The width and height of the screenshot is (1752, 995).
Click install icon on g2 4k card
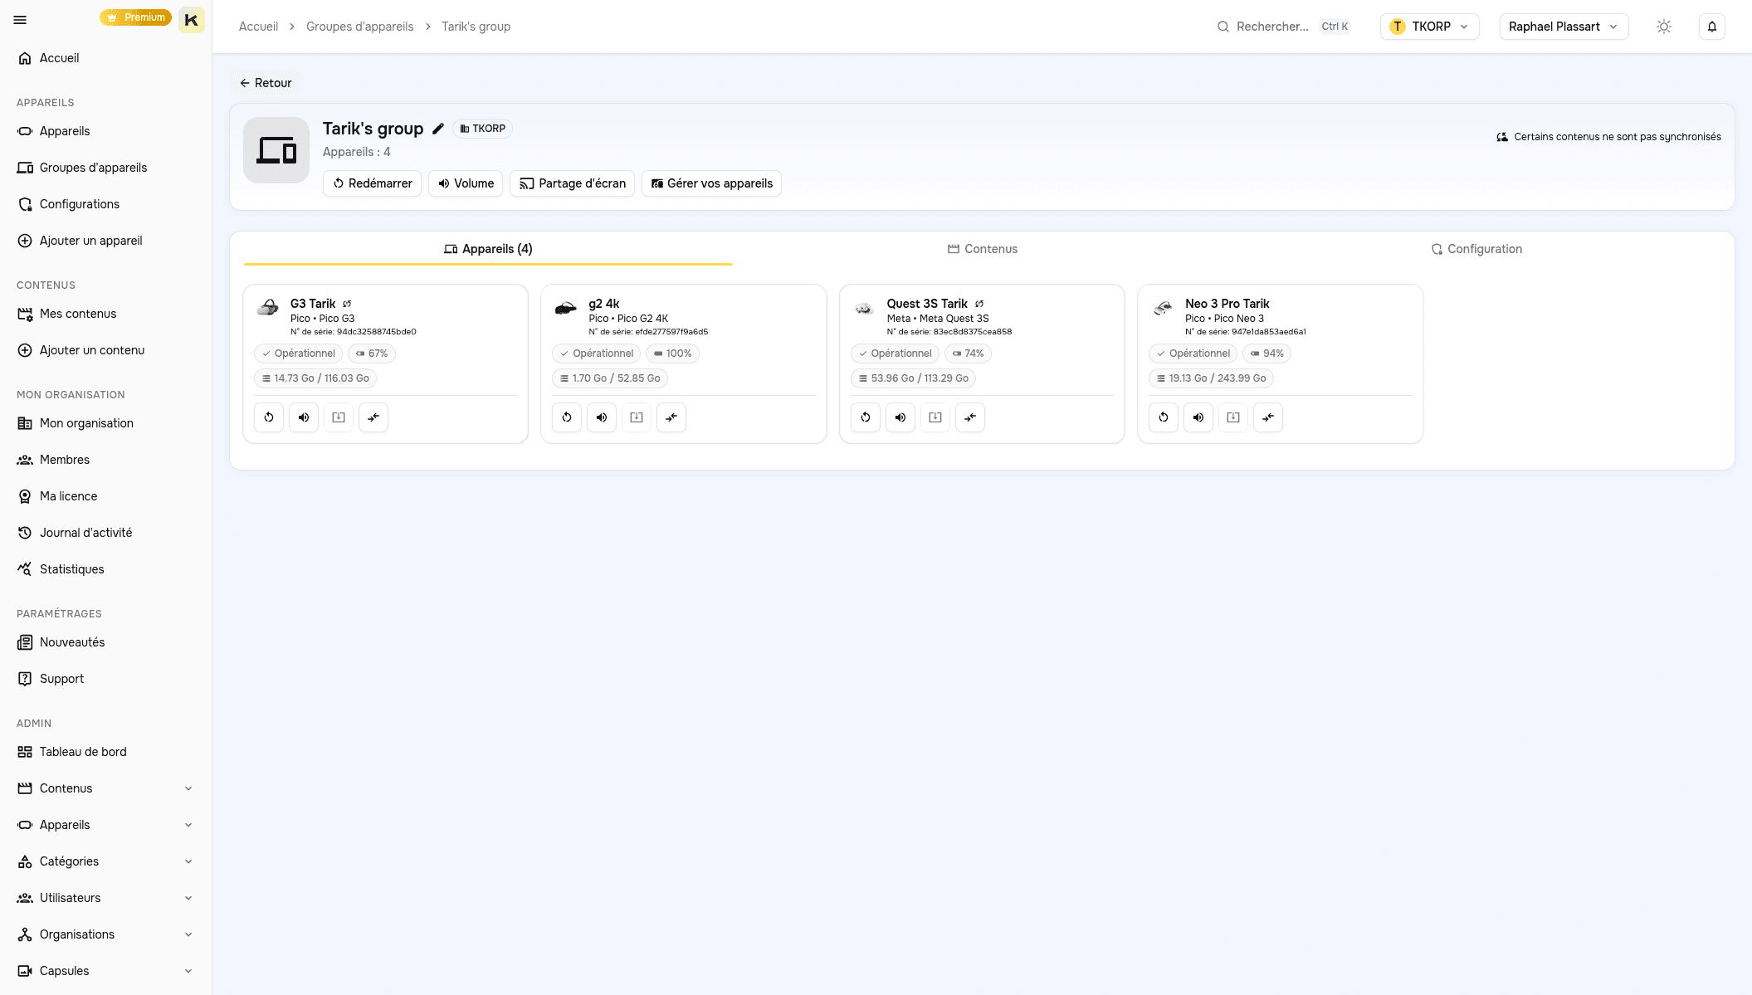pos(637,417)
